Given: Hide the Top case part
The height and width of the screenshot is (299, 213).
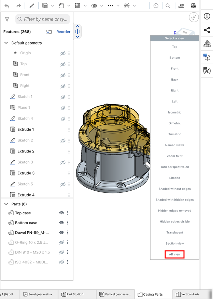Looking at the screenshot, I should 61,213.
